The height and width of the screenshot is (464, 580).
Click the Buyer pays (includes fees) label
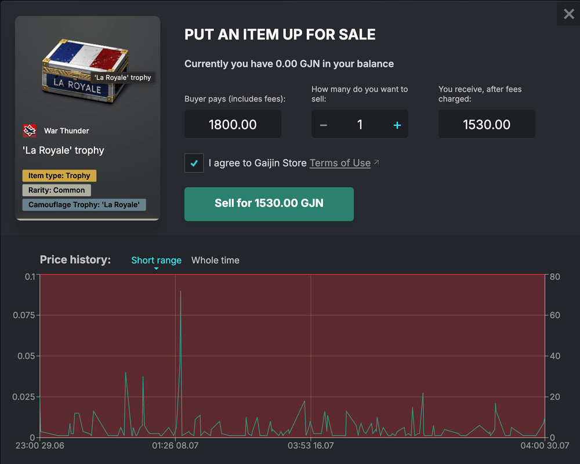point(235,99)
